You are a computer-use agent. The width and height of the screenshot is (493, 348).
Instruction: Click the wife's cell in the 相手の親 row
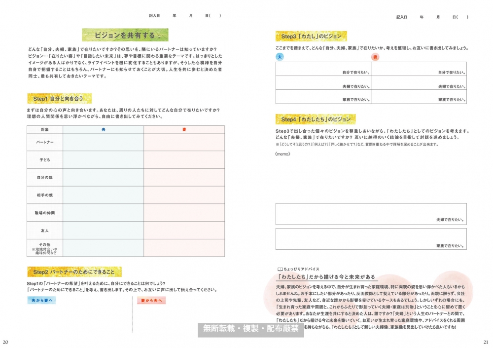tap(184, 195)
